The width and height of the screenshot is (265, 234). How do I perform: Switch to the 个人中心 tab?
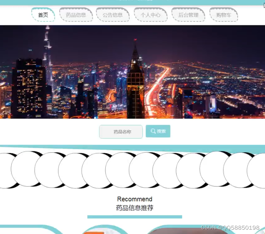pyautogui.click(x=151, y=15)
